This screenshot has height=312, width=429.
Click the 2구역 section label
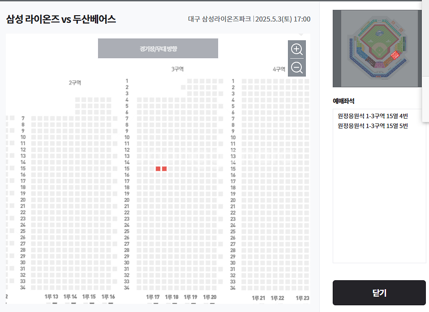pos(75,82)
